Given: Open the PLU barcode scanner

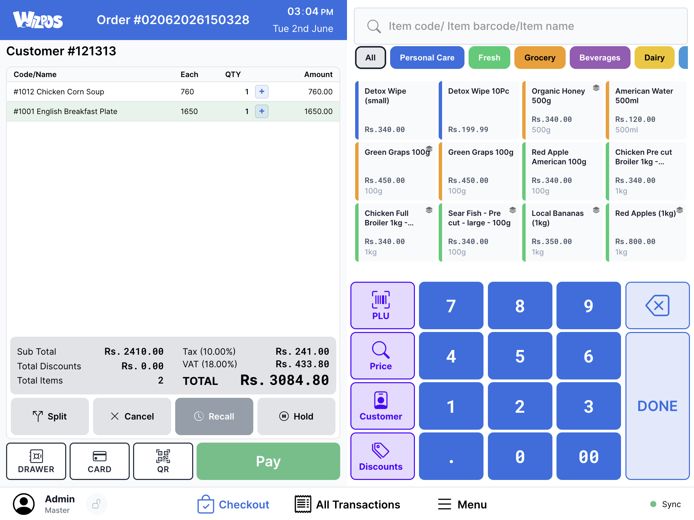Looking at the screenshot, I should (x=382, y=305).
